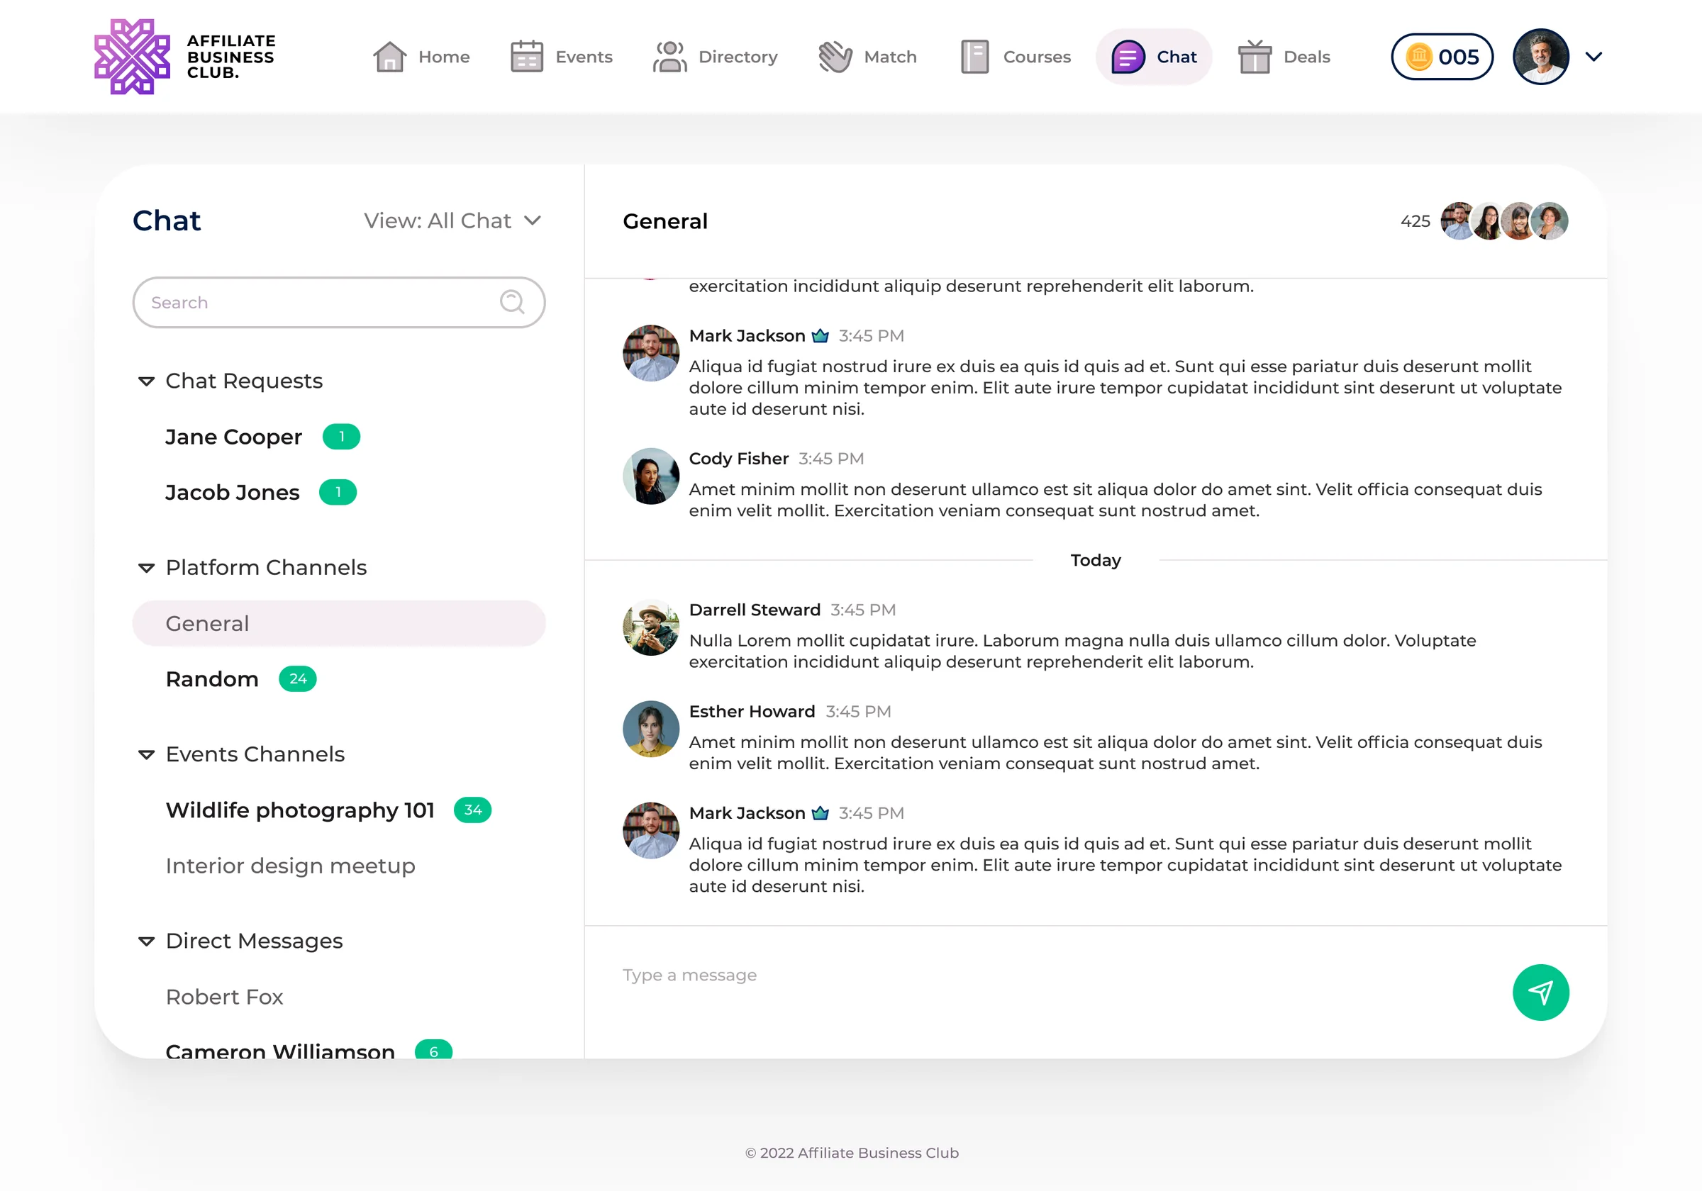Select the General channel in sidebar
The image size is (1702, 1191).
tap(339, 623)
